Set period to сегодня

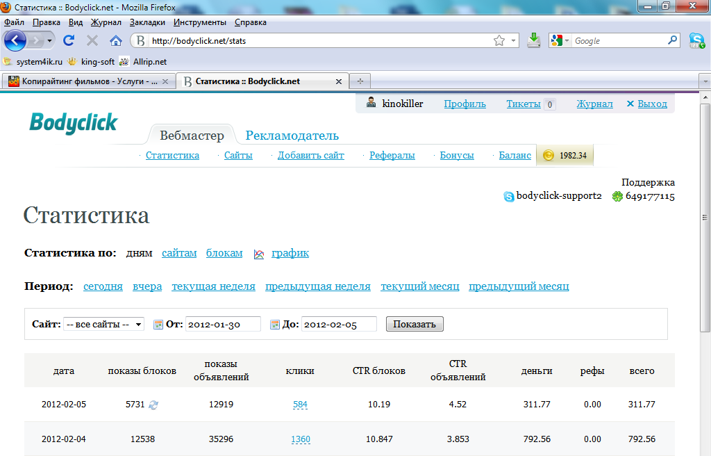[103, 286]
